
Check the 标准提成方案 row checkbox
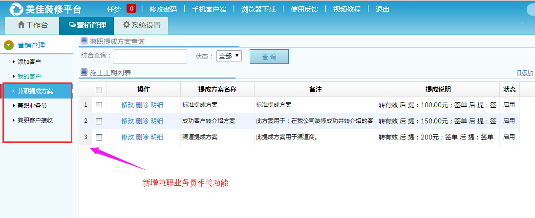click(x=99, y=105)
